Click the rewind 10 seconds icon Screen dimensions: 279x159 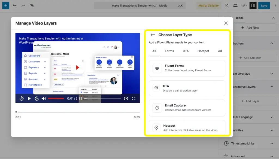coord(22,99)
